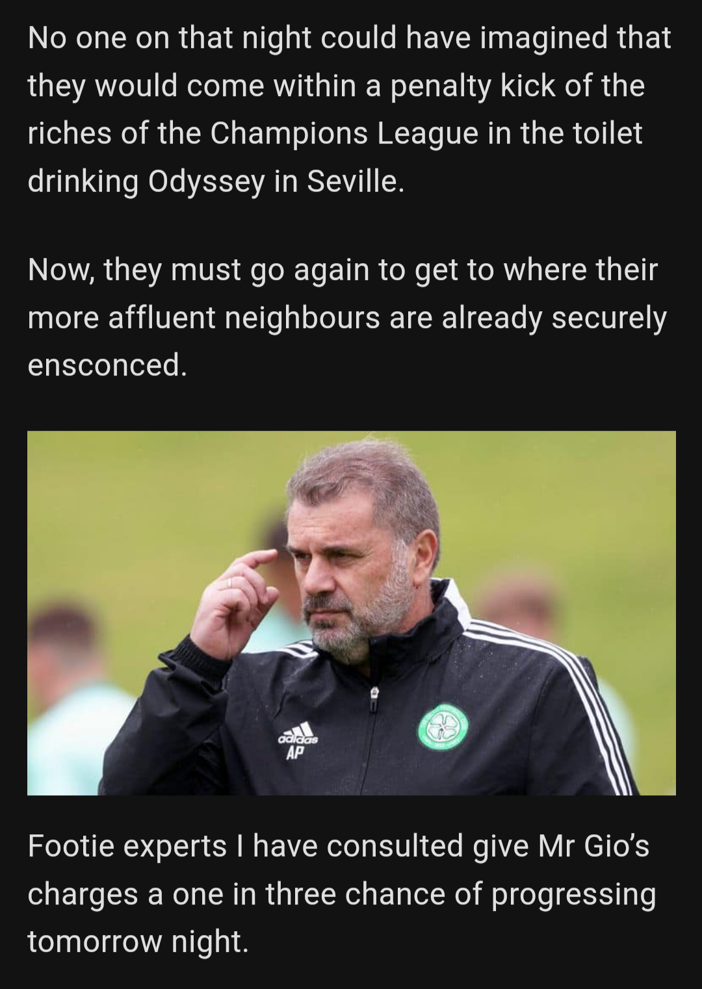Viewport: 702px width, 989px height.
Task: Click the paragraph starting 'No one on that night'
Action: [x=349, y=110]
